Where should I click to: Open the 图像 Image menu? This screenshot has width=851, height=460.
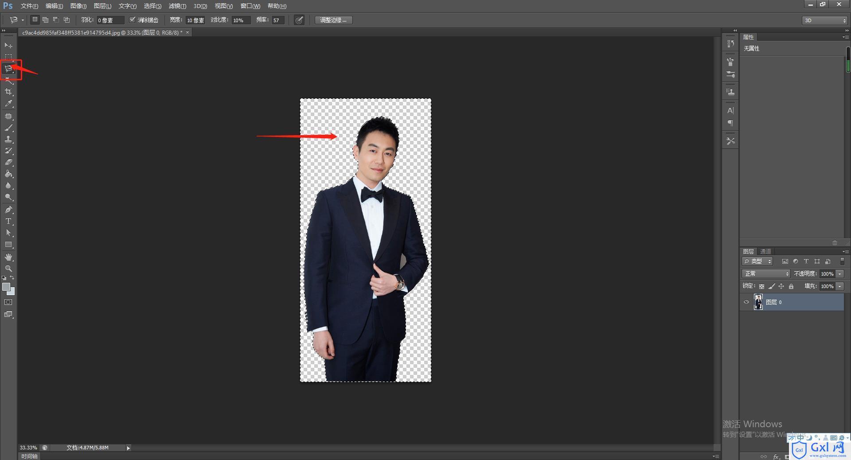tap(78, 6)
